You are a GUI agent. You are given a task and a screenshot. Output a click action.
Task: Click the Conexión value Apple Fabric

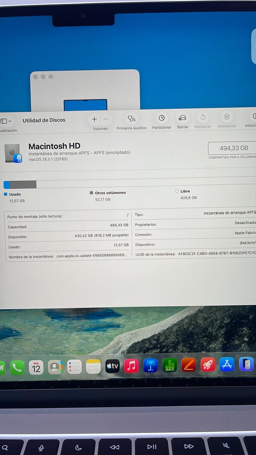pyautogui.click(x=245, y=233)
